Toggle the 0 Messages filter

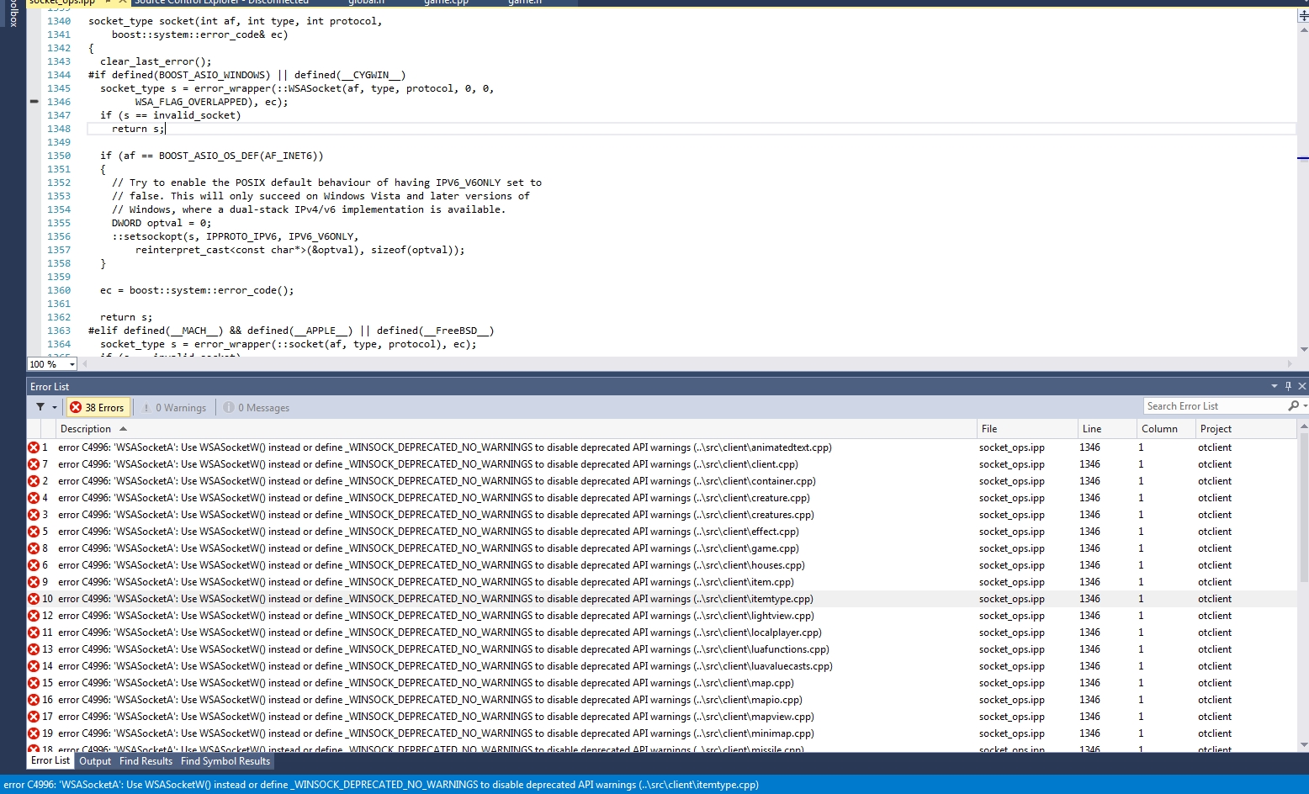[257, 407]
